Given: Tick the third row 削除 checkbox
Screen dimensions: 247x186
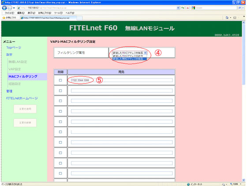Looking at the screenshot, I should pos(60,101).
